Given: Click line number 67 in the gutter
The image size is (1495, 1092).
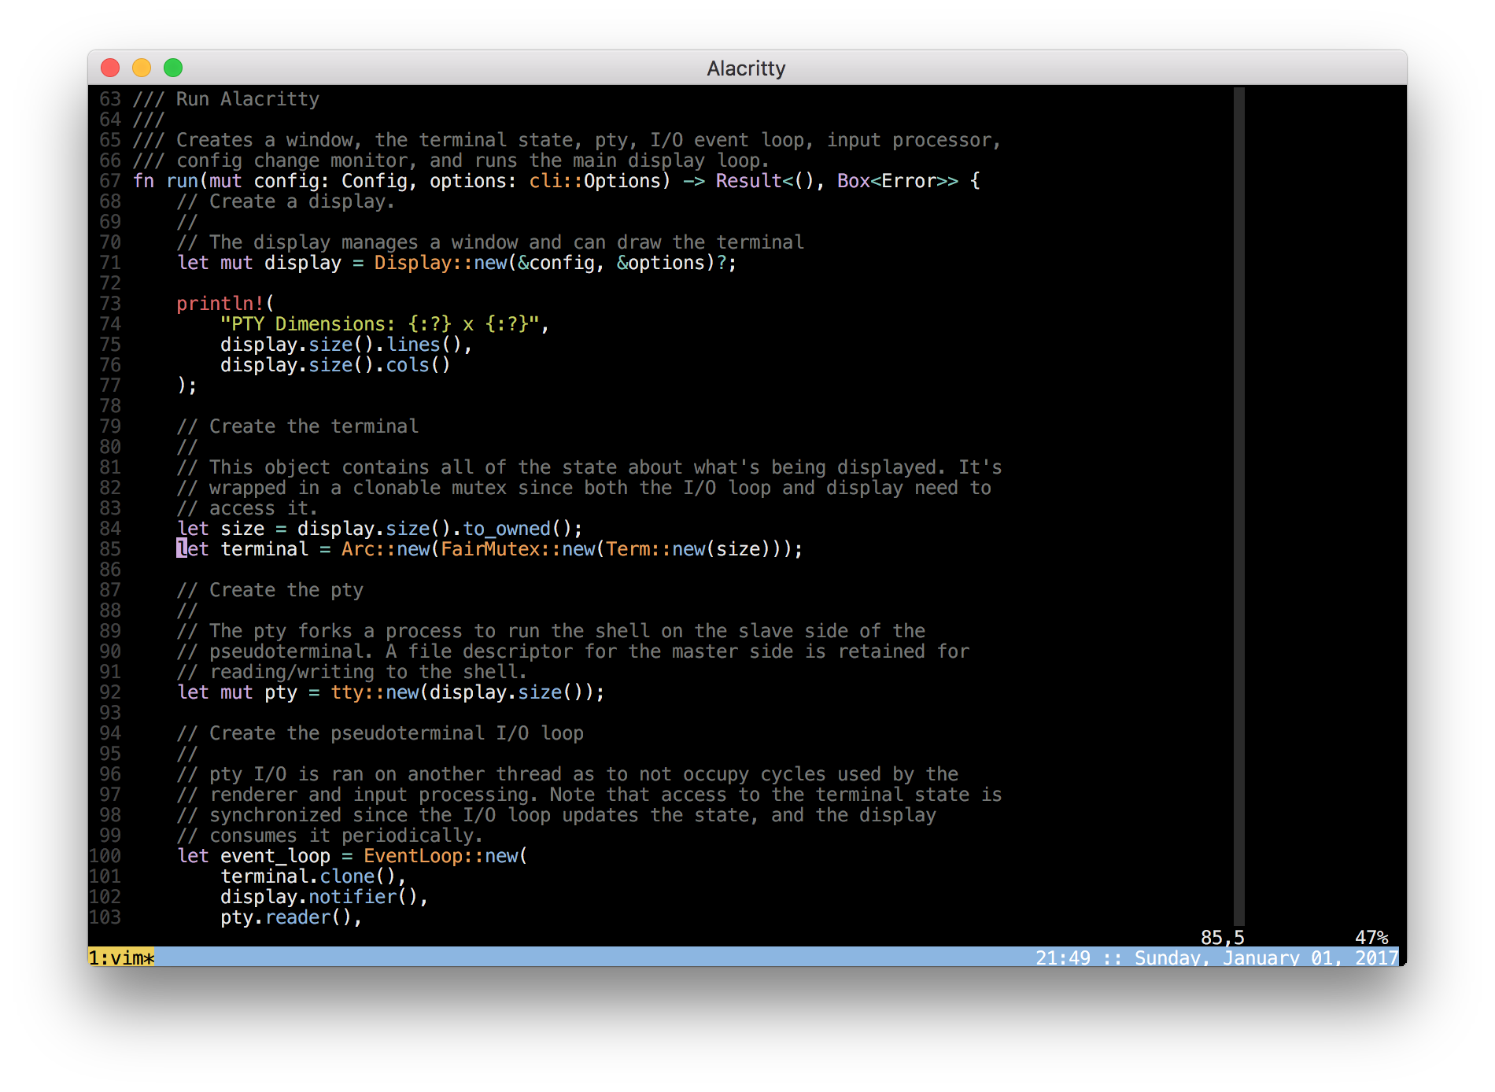Looking at the screenshot, I should click(x=111, y=180).
